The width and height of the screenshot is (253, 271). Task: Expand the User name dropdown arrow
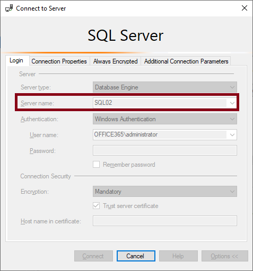pos(232,135)
